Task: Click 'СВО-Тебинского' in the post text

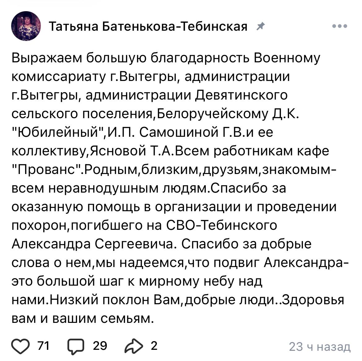Action: 222,225
